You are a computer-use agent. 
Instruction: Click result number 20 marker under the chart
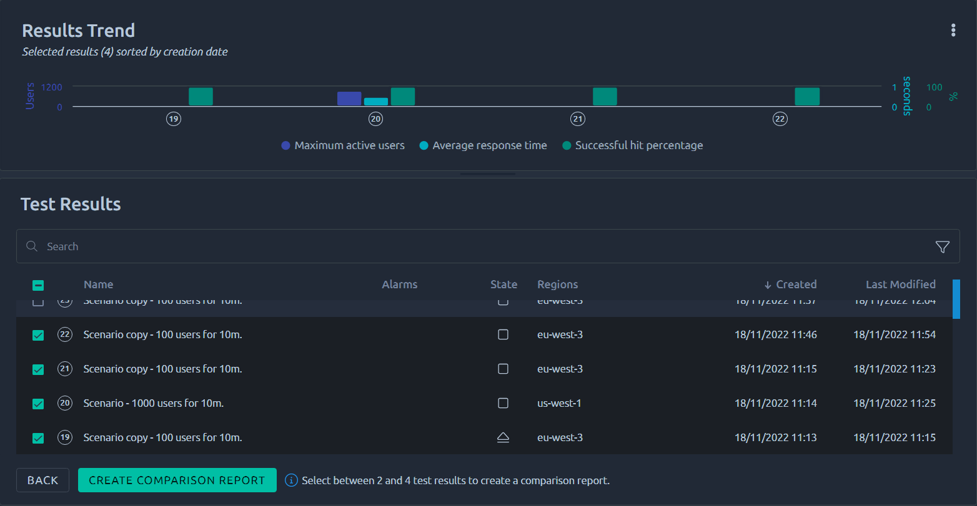375,119
